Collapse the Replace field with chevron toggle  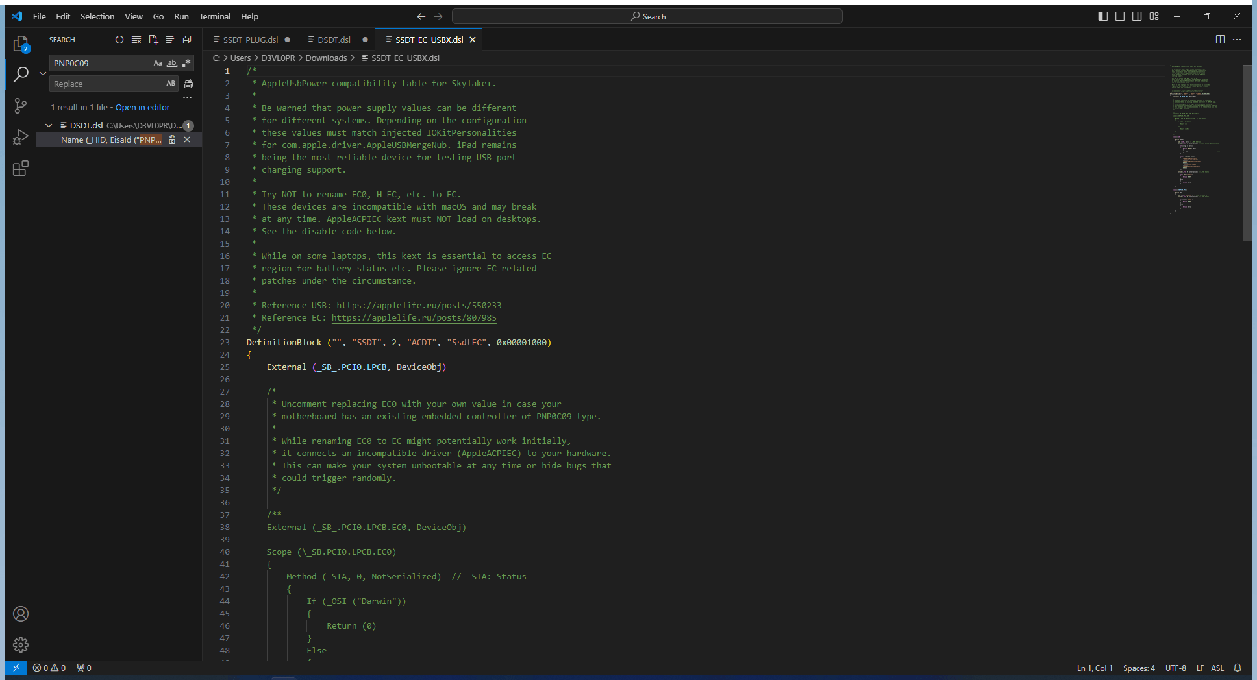(x=43, y=73)
